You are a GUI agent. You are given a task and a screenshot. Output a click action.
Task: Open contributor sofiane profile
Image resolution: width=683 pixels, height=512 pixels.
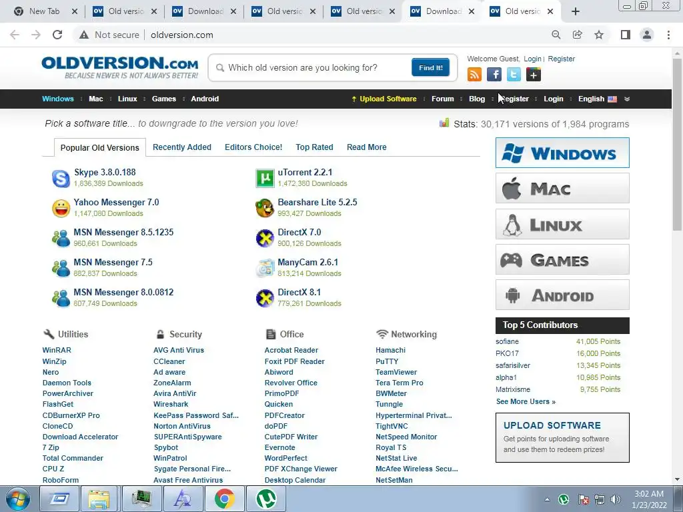pos(507,342)
